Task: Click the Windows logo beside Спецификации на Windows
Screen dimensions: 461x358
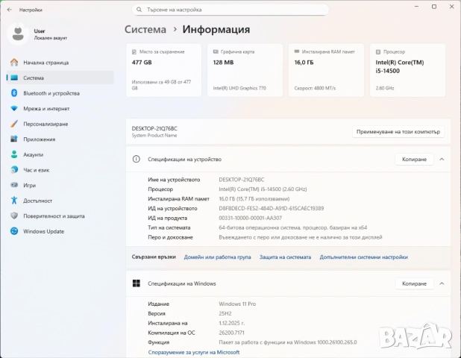Action: 136,283
